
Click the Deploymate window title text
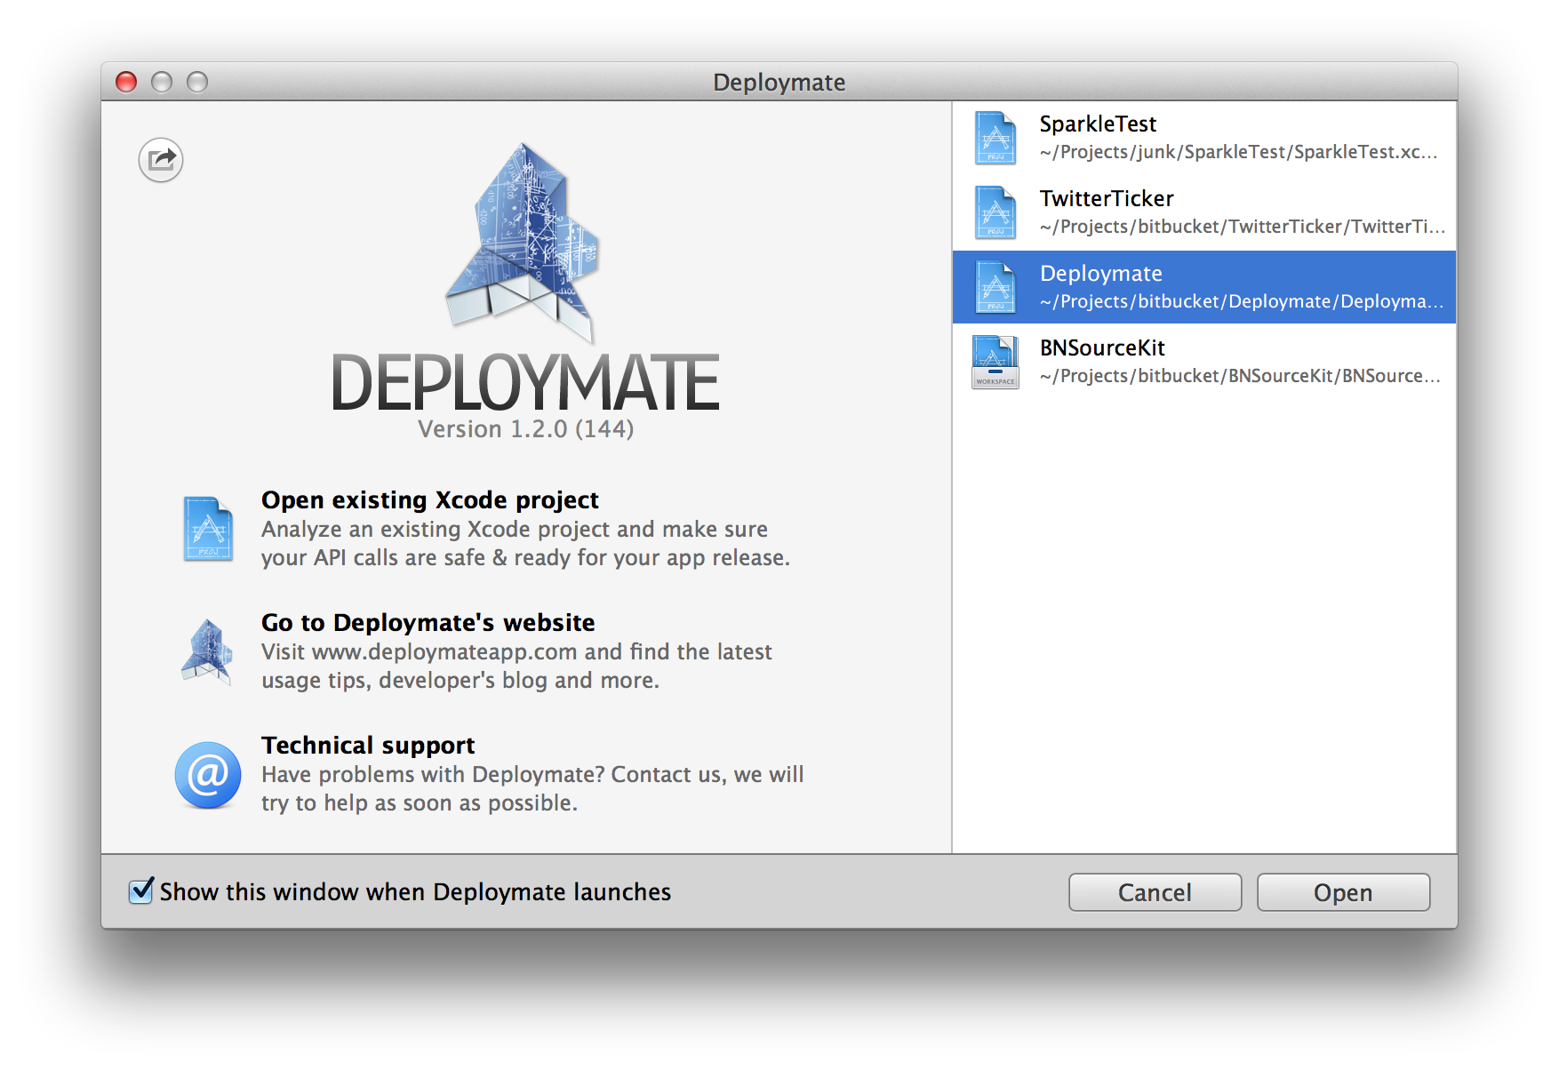pyautogui.click(x=779, y=82)
